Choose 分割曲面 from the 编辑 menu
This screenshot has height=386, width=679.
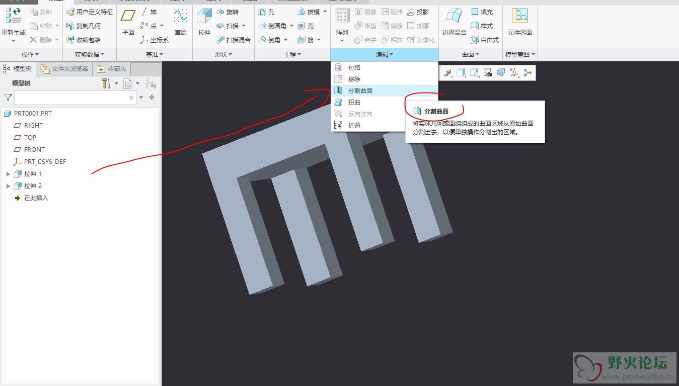click(x=385, y=90)
